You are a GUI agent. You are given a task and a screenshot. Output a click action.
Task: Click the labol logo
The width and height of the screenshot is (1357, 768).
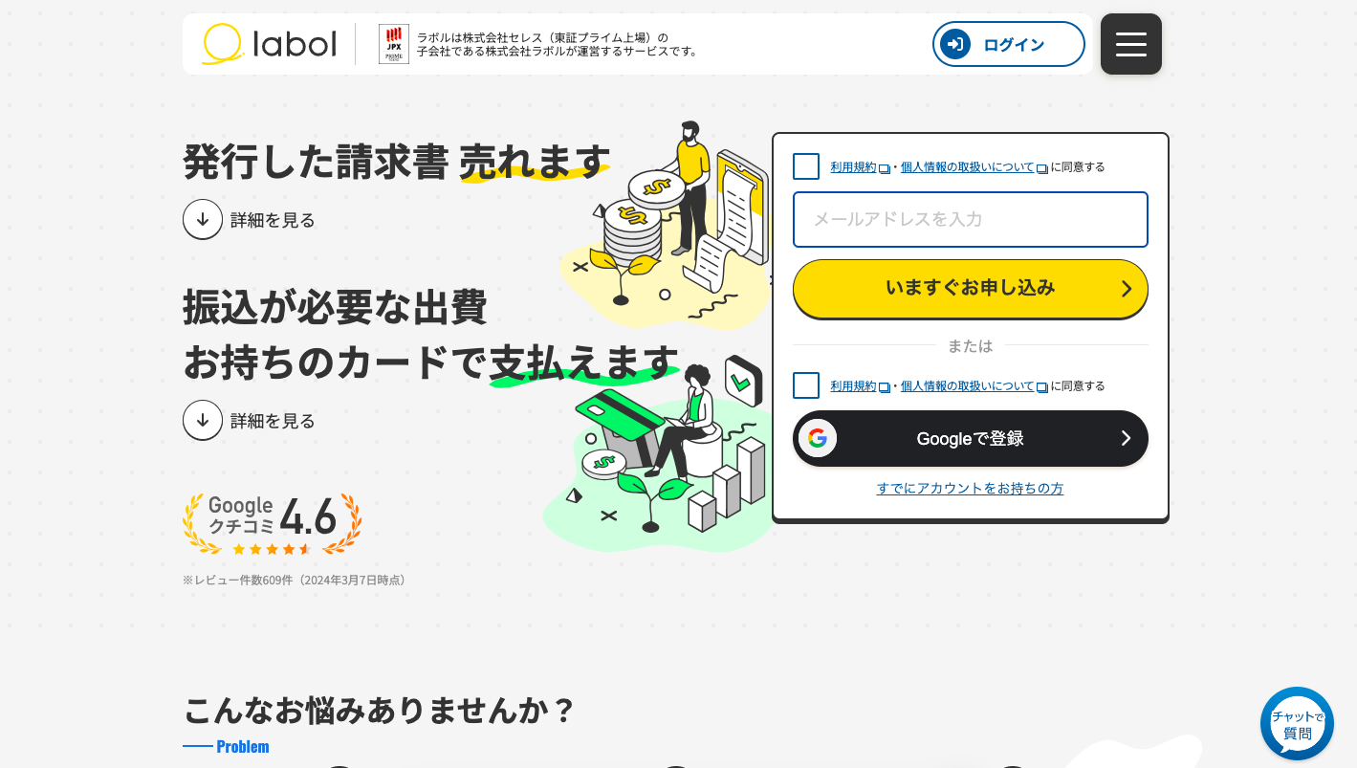click(x=269, y=44)
